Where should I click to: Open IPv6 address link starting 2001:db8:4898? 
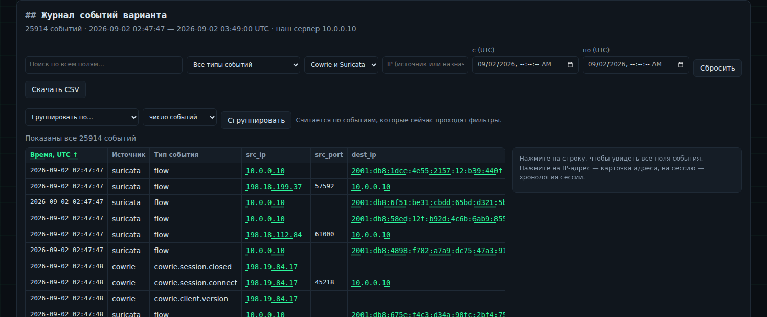click(428, 251)
